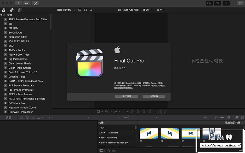Image resolution: width=245 pixels, height=153 pixels.
Task: Open the share export icon
Action: click(240, 3)
